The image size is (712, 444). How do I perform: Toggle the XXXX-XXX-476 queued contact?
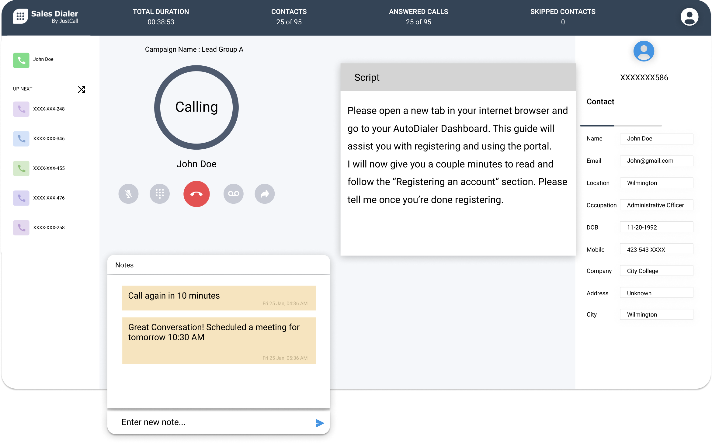point(49,198)
